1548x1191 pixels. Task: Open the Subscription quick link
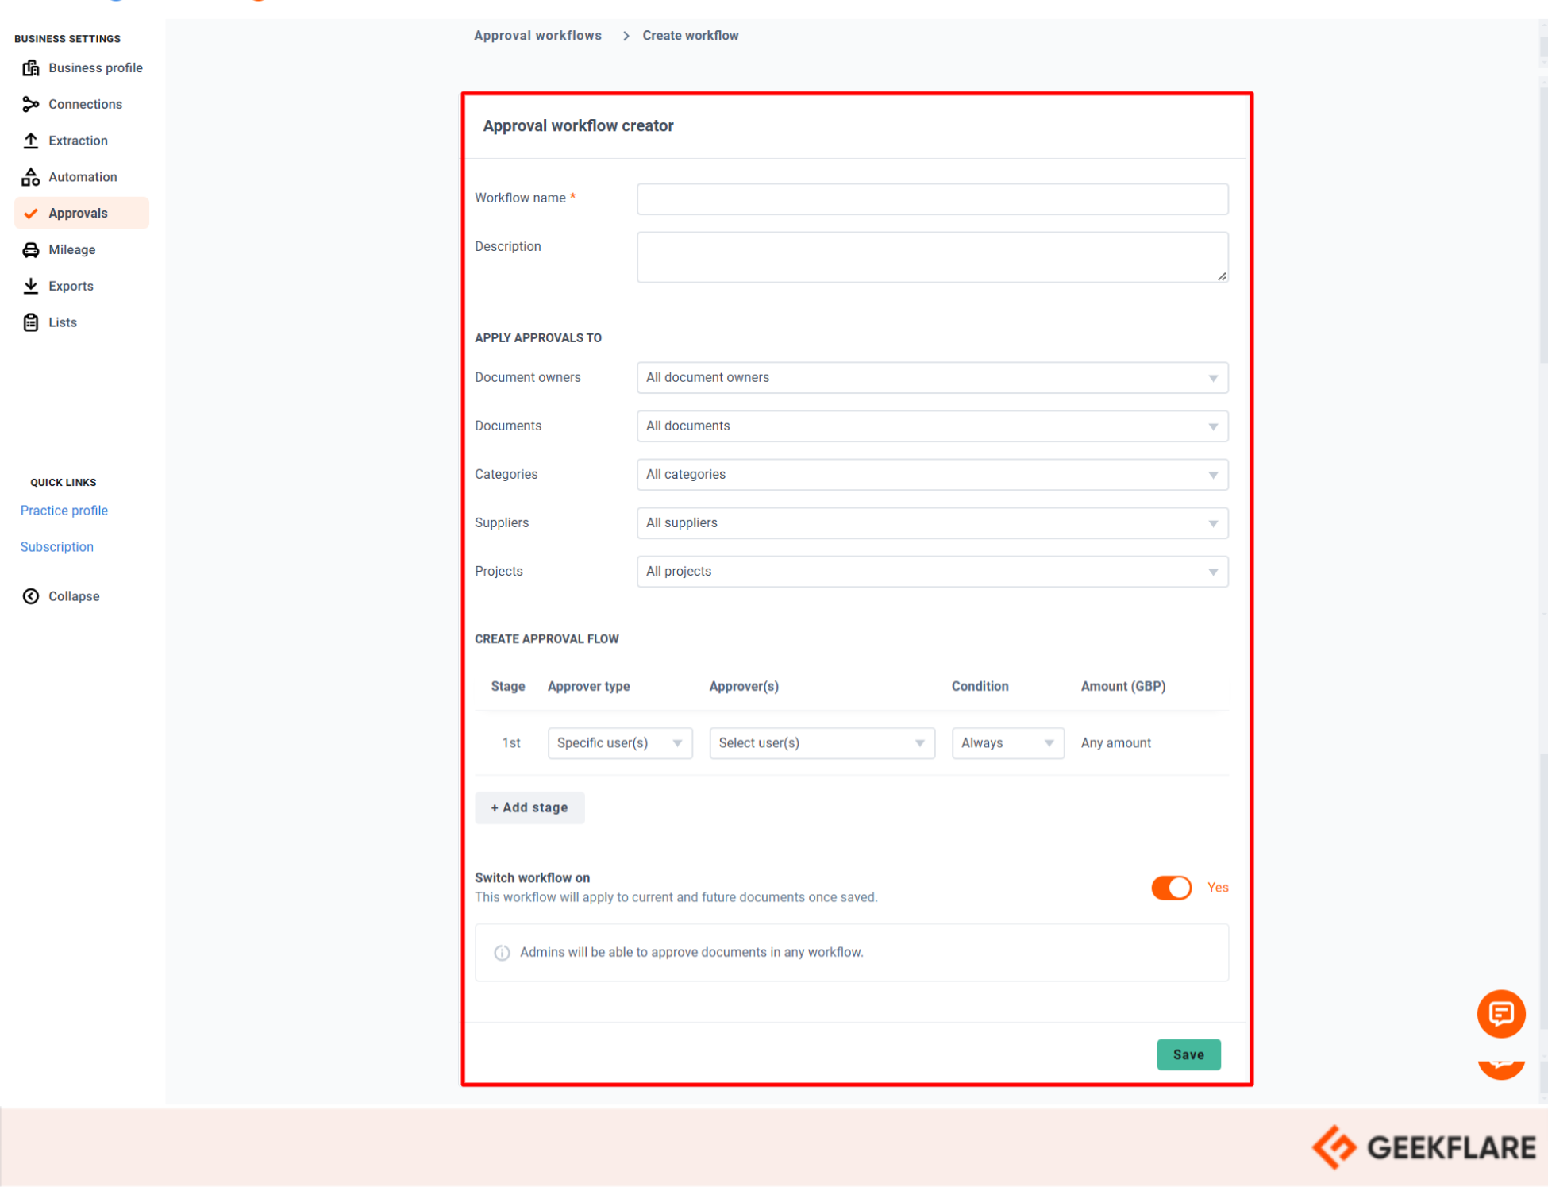pos(57,547)
